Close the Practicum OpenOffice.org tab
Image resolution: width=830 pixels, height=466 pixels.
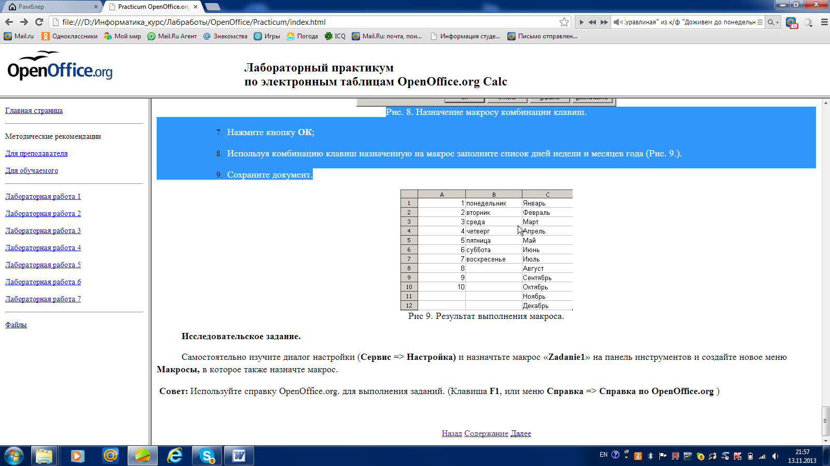pos(196,7)
